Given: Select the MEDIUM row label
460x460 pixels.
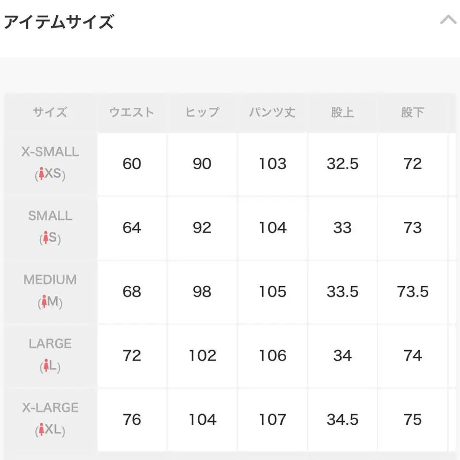Looking at the screenshot, I should coord(49,280).
